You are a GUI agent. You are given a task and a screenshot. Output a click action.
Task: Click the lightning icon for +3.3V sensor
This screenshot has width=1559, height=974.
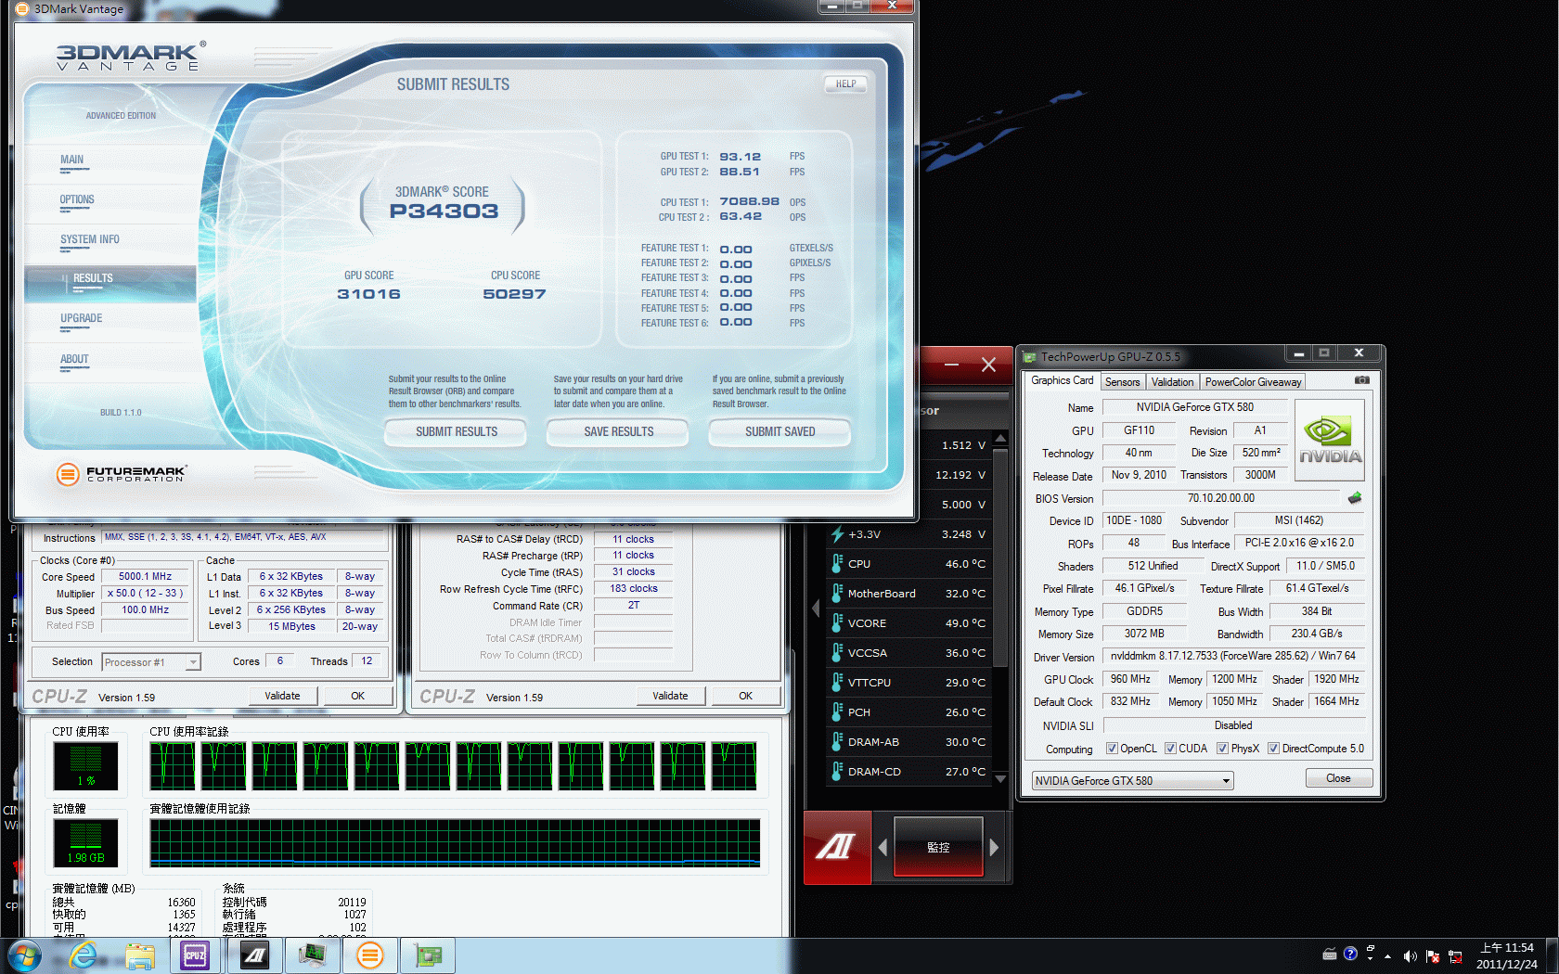pos(837,533)
